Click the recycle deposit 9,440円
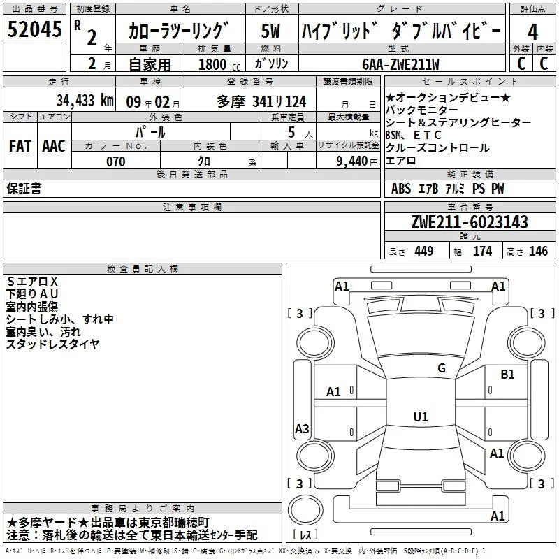The height and width of the screenshot is (559, 559). point(357,161)
